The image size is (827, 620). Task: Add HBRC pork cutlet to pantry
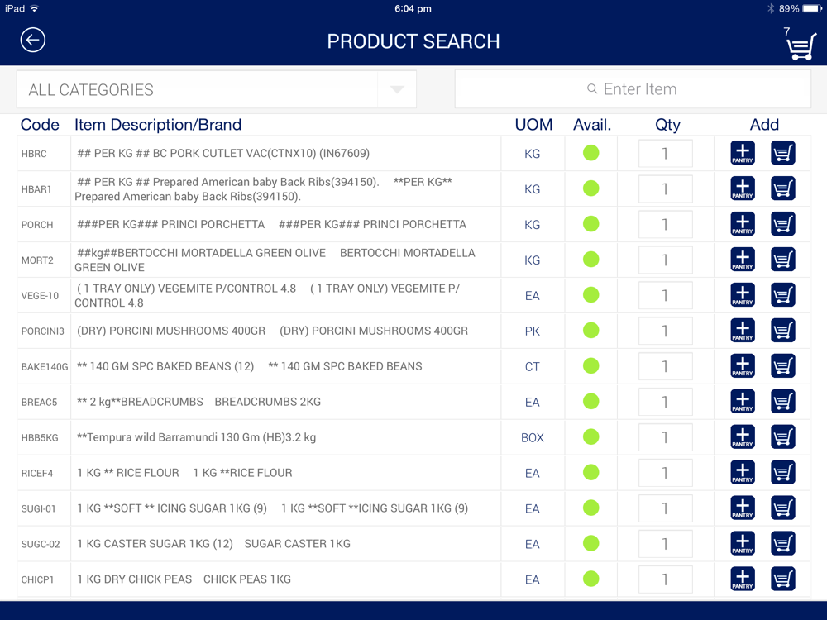pos(743,153)
